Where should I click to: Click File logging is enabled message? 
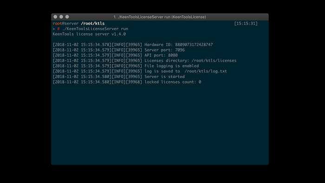pyautogui.click(x=172, y=66)
